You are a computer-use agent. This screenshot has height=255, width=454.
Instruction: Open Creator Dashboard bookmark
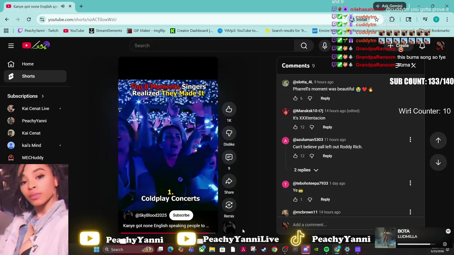[x=191, y=31]
